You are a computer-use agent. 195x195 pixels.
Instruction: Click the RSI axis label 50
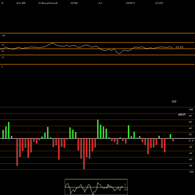click(x=3, y=51)
